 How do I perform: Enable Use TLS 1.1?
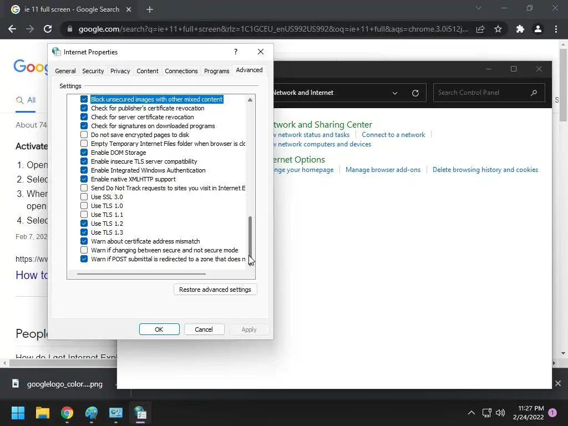84,215
